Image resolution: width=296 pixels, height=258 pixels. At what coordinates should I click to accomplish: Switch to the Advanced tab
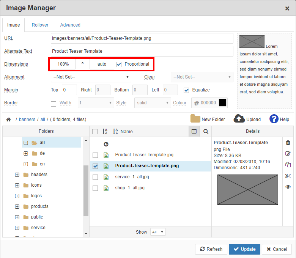[x=70, y=25]
